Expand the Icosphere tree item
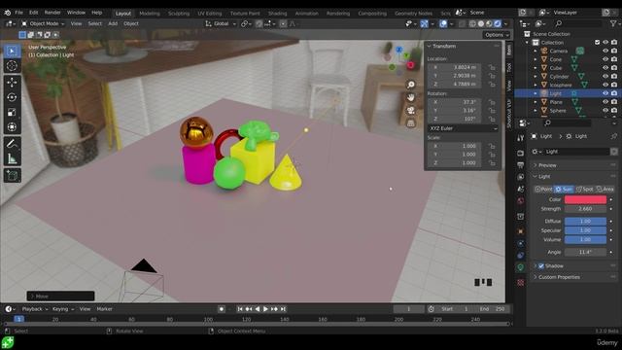The image size is (622, 350). click(536, 85)
